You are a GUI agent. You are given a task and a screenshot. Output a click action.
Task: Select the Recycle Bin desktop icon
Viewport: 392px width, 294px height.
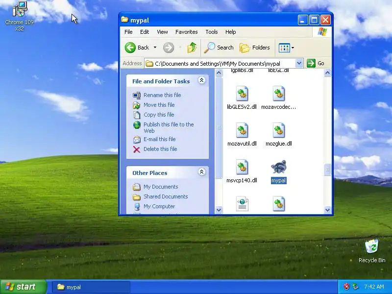372,247
